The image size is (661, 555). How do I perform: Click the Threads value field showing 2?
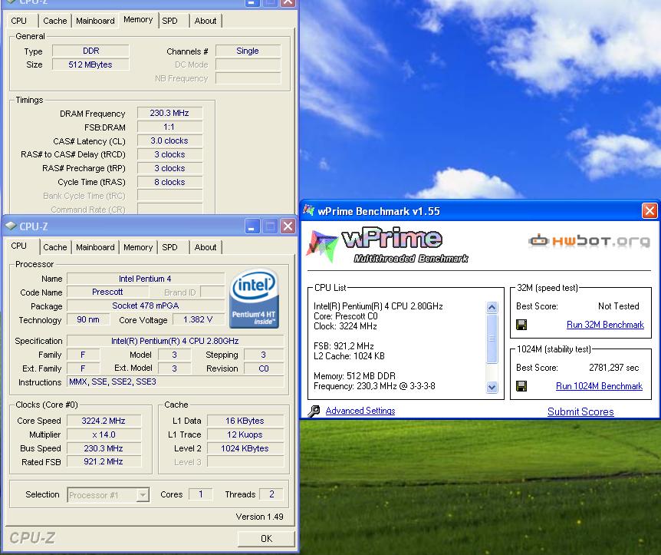[271, 494]
